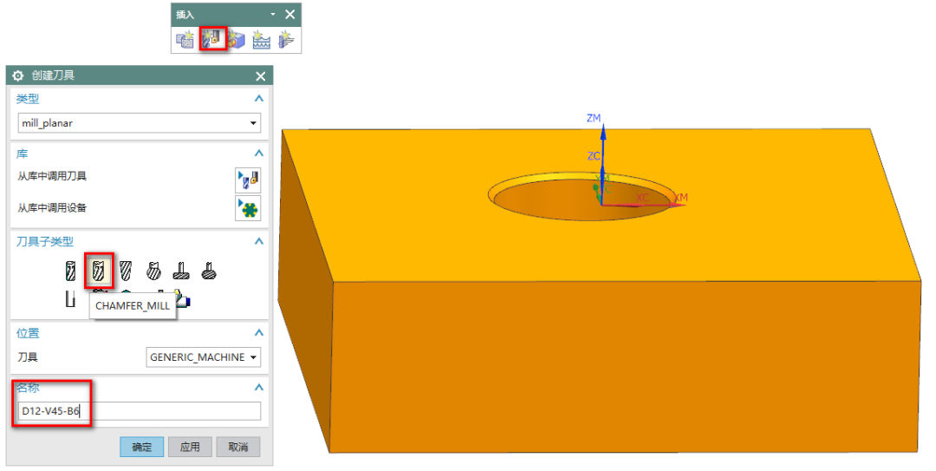Click the Create Geometry icon in Insert toolbar
936x471 pixels.
point(237,39)
